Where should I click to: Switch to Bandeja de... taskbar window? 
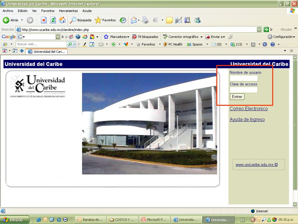pos(90,220)
